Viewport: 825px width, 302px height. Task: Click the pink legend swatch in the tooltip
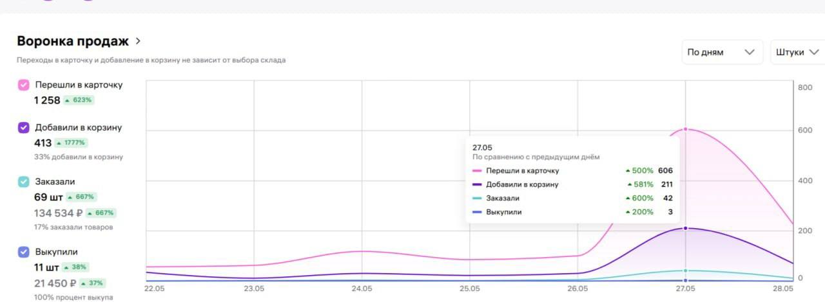click(x=477, y=171)
